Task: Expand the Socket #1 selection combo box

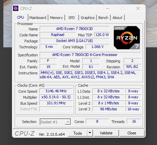Action: [x=55, y=122]
